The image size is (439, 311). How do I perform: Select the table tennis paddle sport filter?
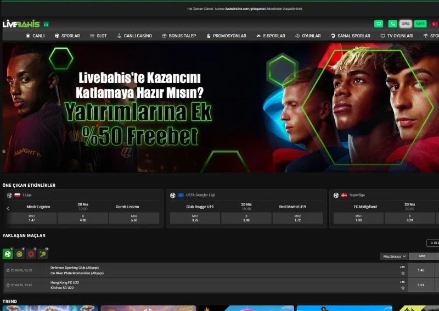coord(43,254)
